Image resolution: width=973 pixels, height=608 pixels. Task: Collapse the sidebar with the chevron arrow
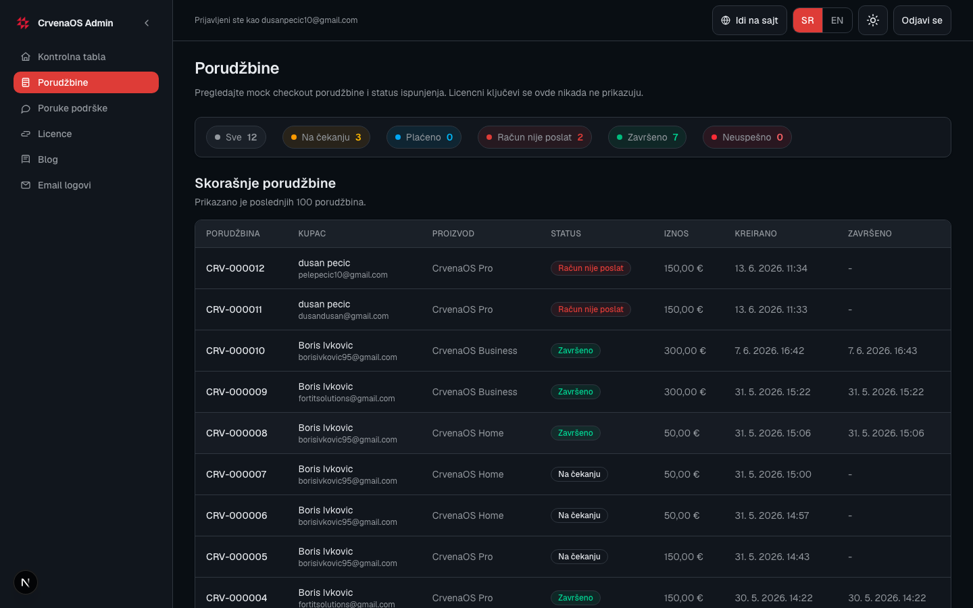(147, 23)
